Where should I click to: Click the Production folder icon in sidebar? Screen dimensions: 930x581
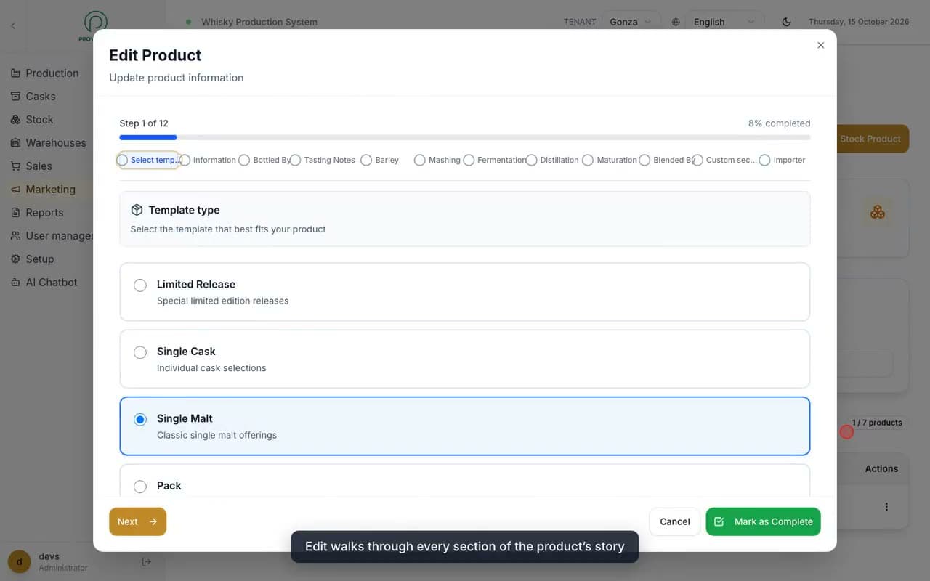point(15,73)
